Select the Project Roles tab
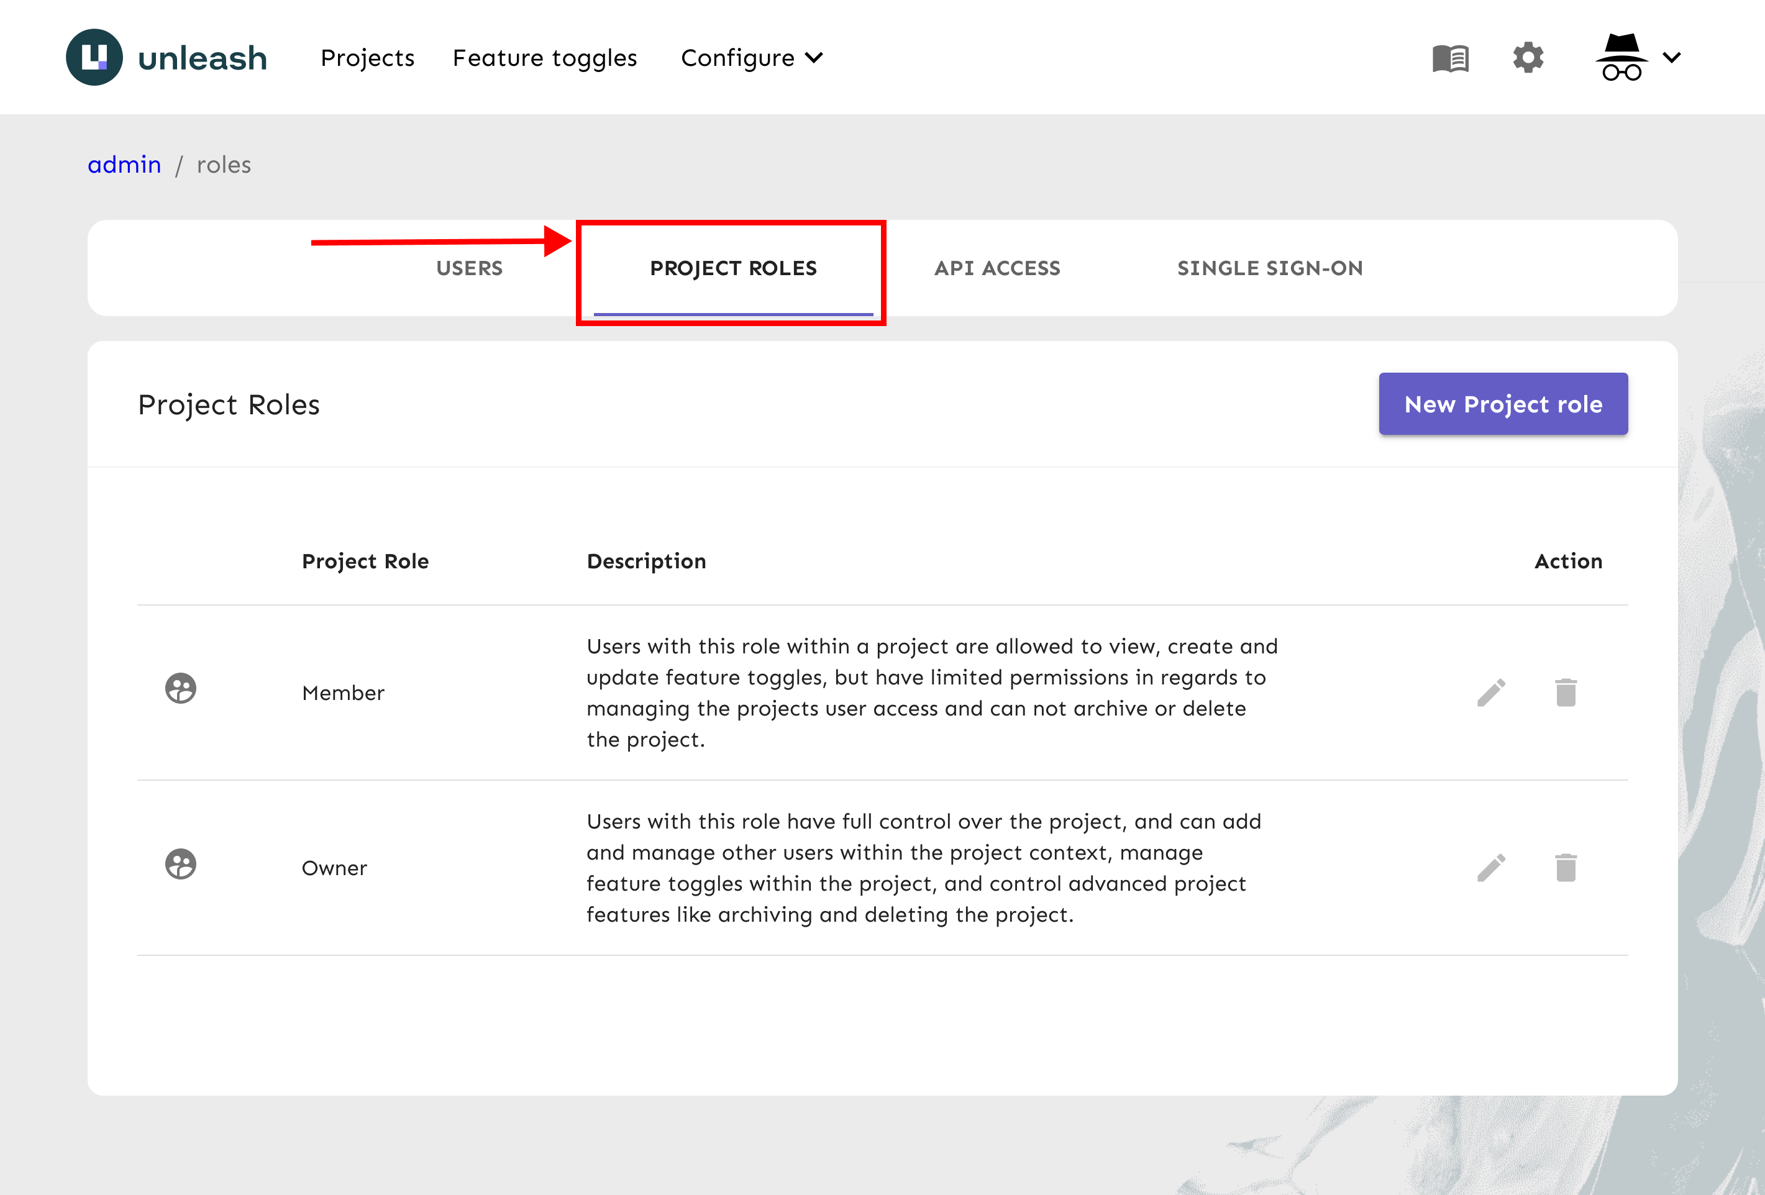Screen dimensions: 1765x1195 [733, 268]
